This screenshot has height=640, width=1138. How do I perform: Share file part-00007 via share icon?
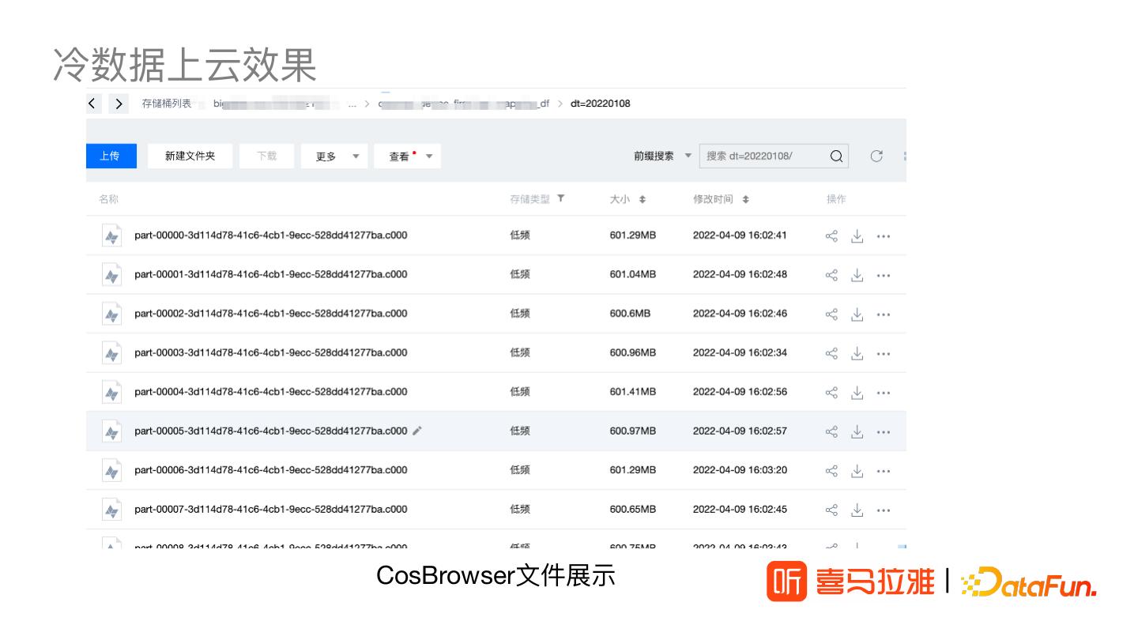coord(831,510)
